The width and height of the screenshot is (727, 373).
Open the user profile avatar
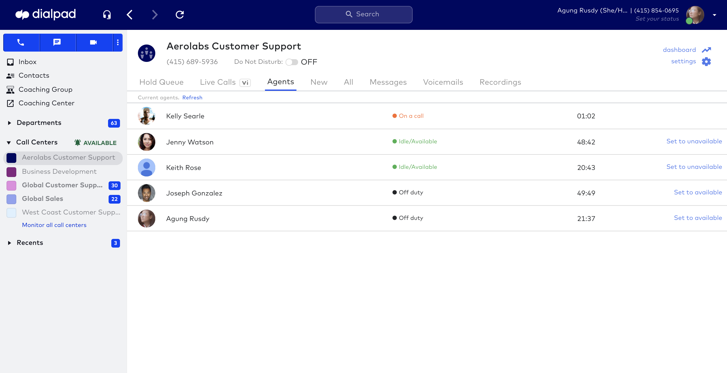coord(695,15)
